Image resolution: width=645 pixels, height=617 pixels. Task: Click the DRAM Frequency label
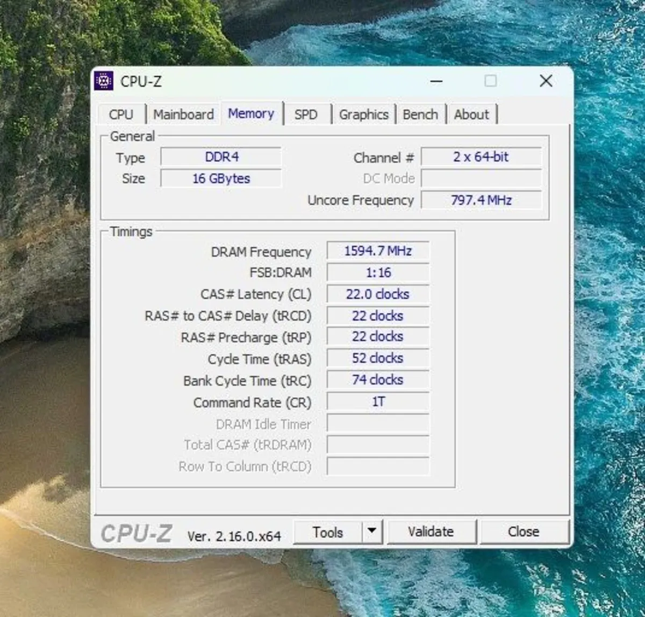coord(261,252)
